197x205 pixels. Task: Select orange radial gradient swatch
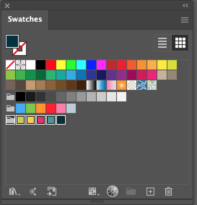point(121,85)
